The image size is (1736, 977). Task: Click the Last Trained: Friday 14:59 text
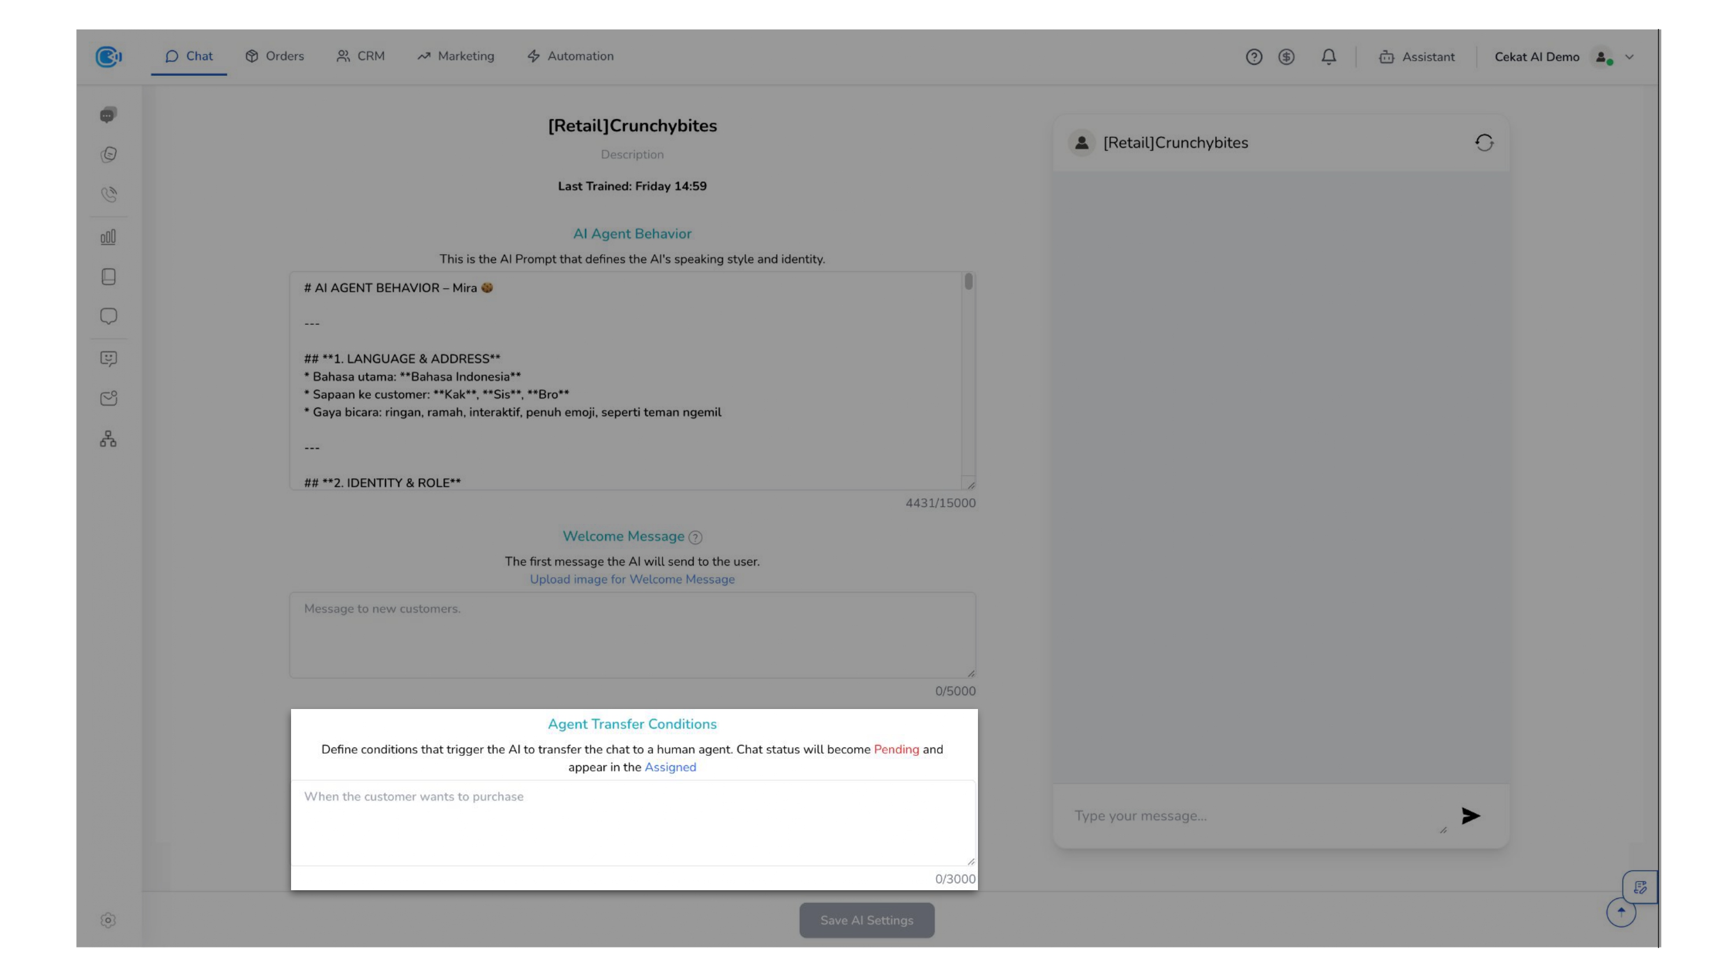point(632,186)
